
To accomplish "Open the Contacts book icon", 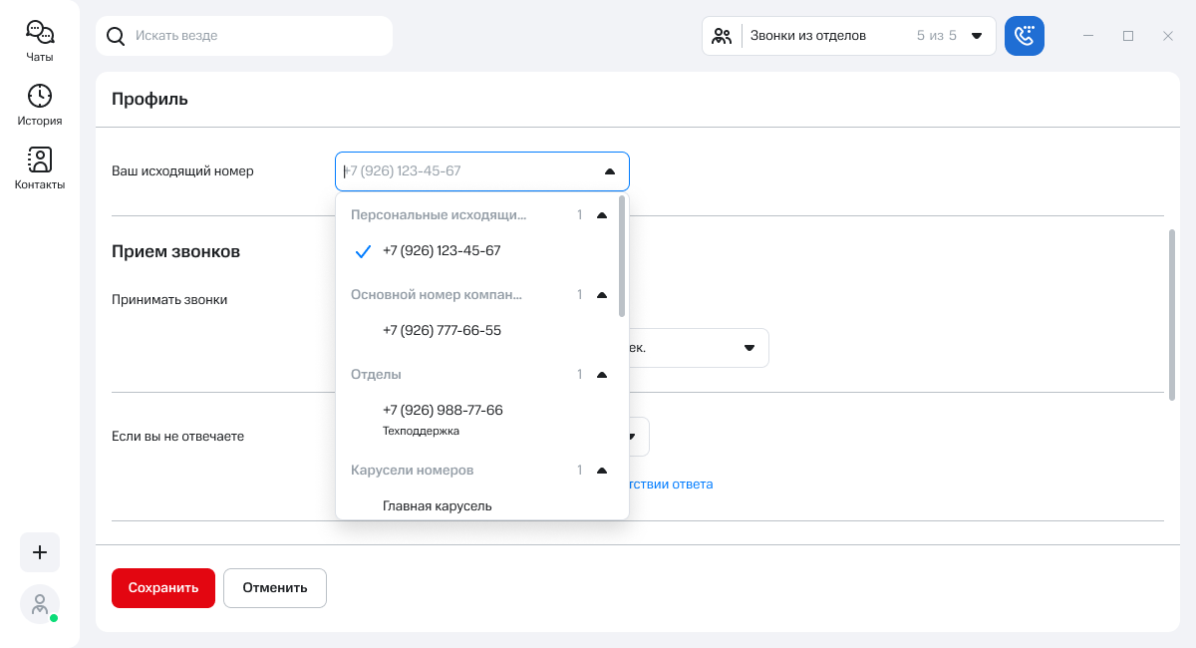I will click(40, 160).
